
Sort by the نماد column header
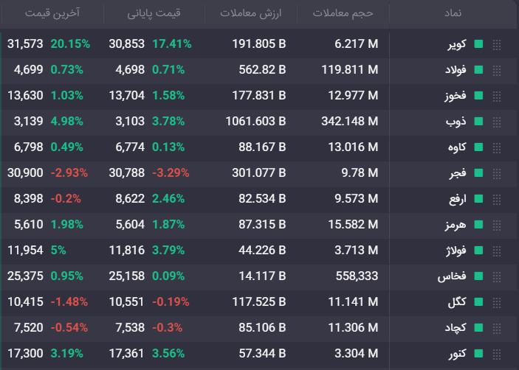pyautogui.click(x=453, y=13)
